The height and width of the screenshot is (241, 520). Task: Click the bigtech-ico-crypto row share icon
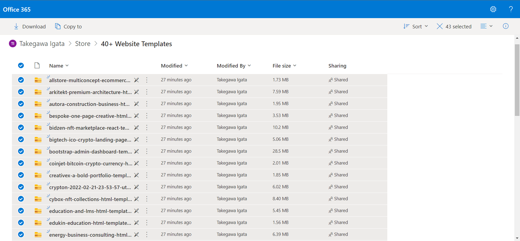click(136, 139)
